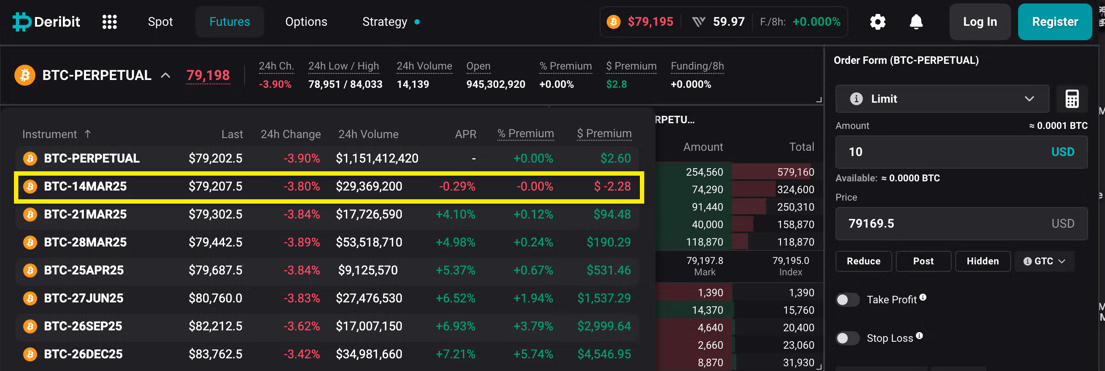Expand the Limit order type dropdown
1105x371 pixels.
click(943, 99)
